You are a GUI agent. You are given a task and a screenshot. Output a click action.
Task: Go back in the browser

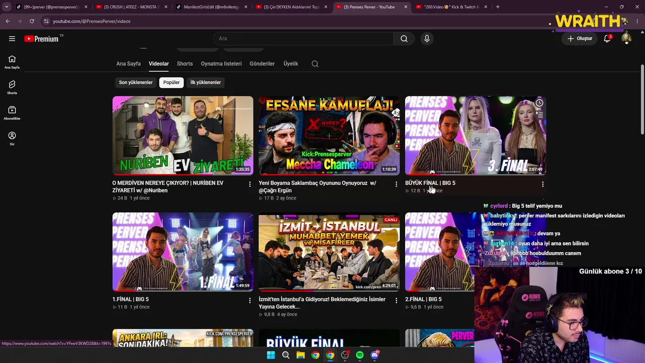click(x=8, y=21)
